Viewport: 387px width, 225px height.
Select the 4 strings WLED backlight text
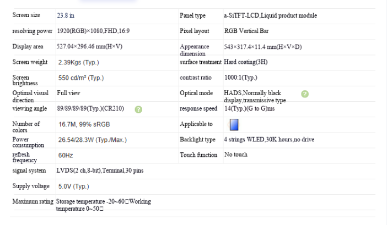pyautogui.click(x=269, y=140)
